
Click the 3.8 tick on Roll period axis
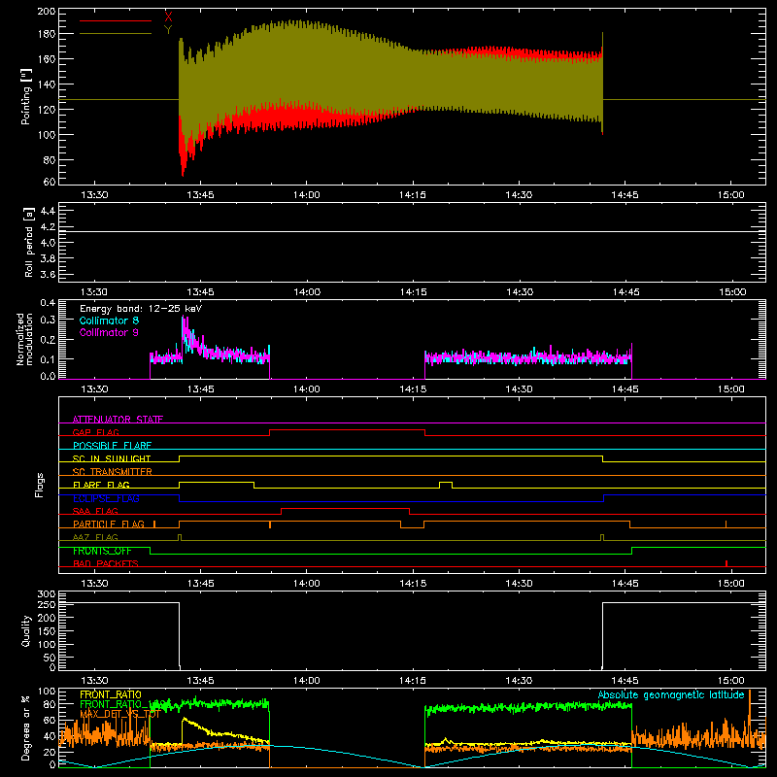[48, 258]
